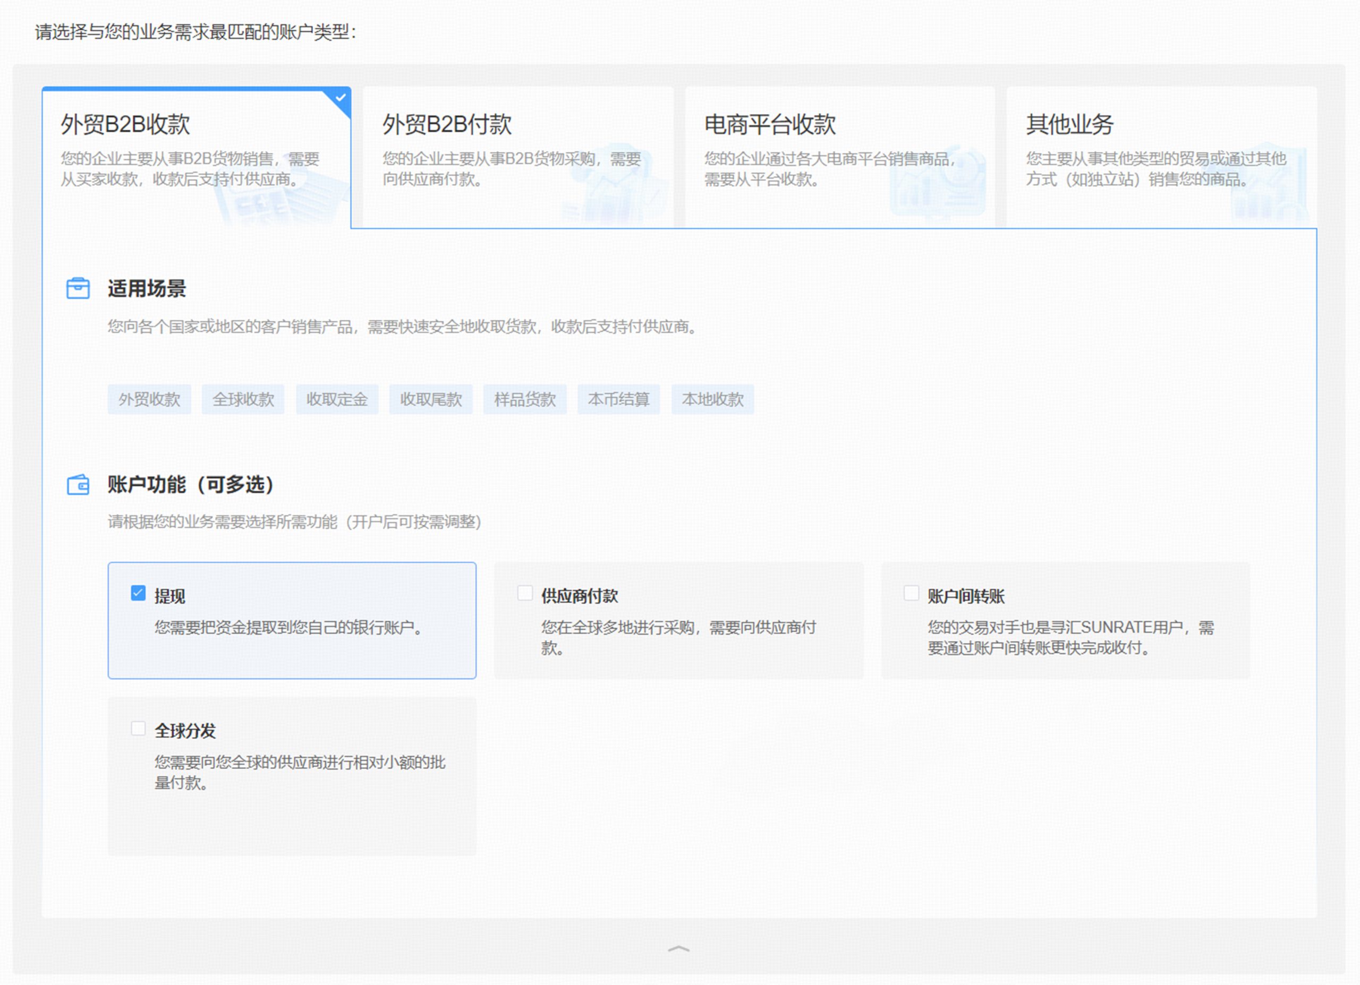
Task: Uncheck the 提现 account function
Action: [139, 592]
